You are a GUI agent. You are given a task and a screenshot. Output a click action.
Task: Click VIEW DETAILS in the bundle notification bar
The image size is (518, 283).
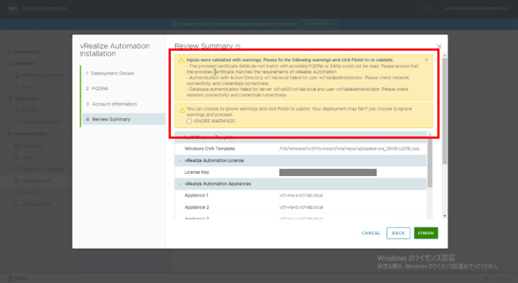[x=319, y=24]
